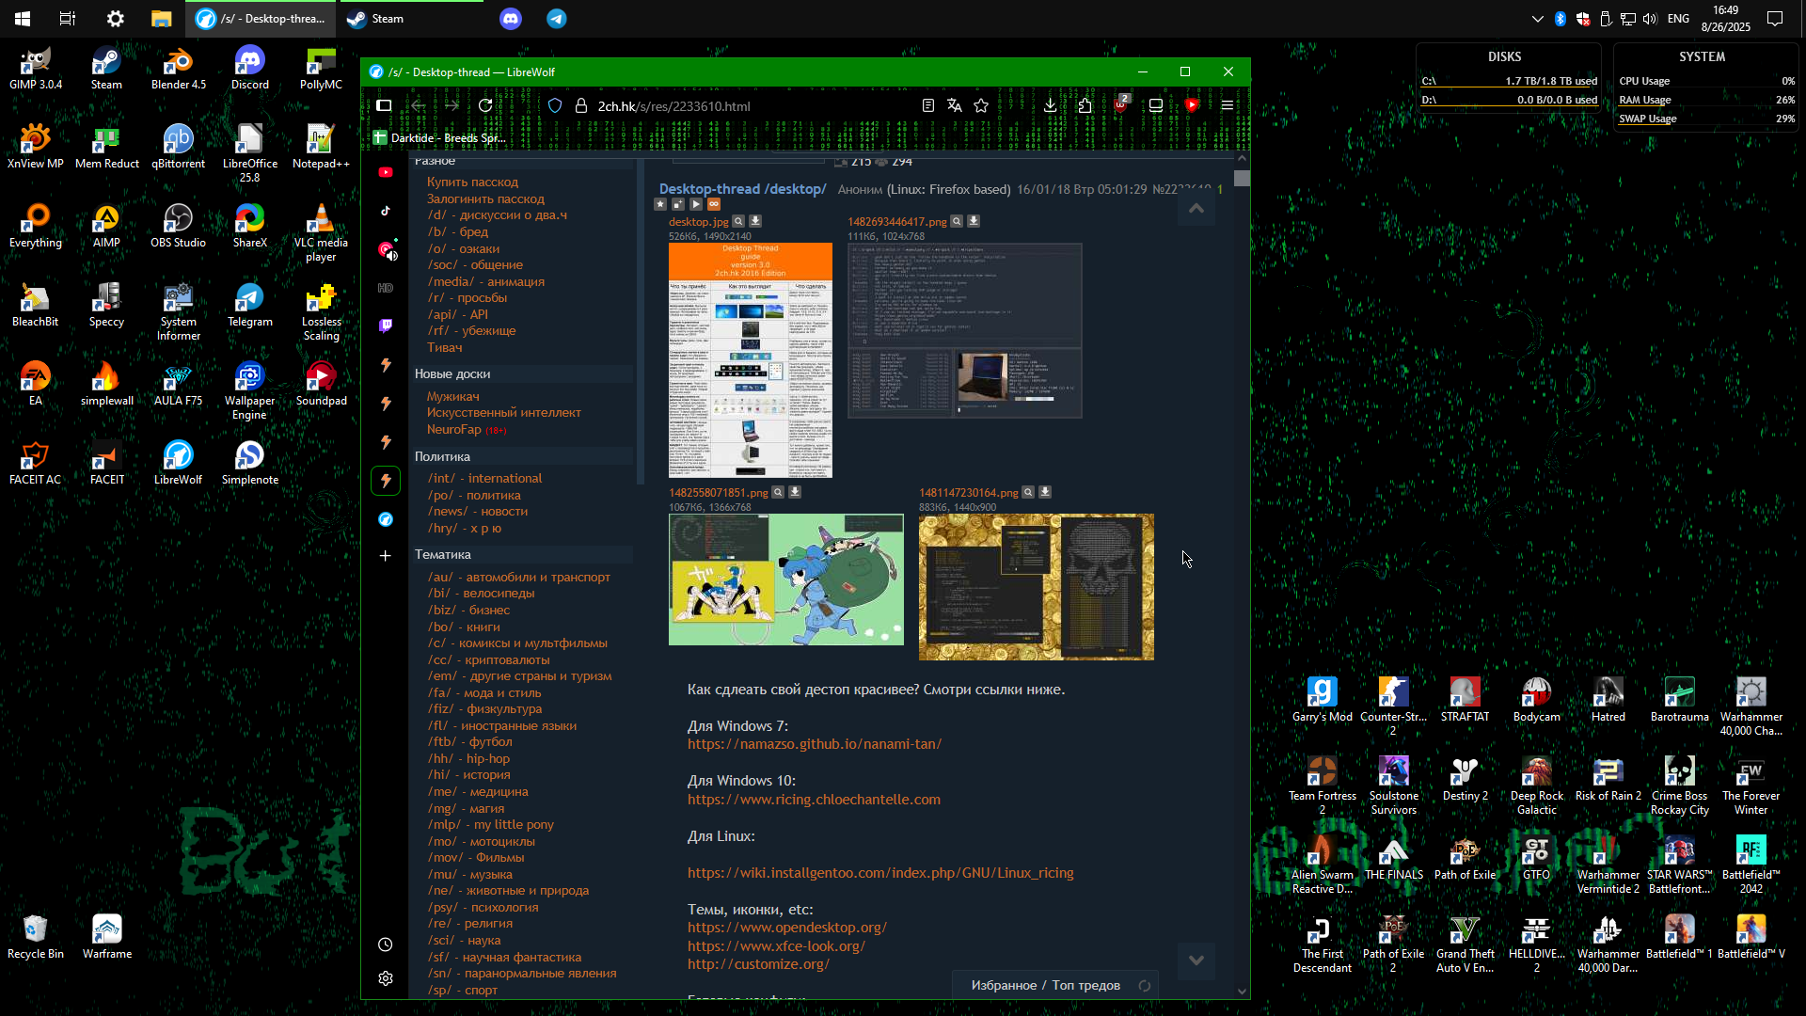This screenshot has width=1806, height=1016.
Task: Open the extensions puzzle icon
Action: (x=1085, y=106)
